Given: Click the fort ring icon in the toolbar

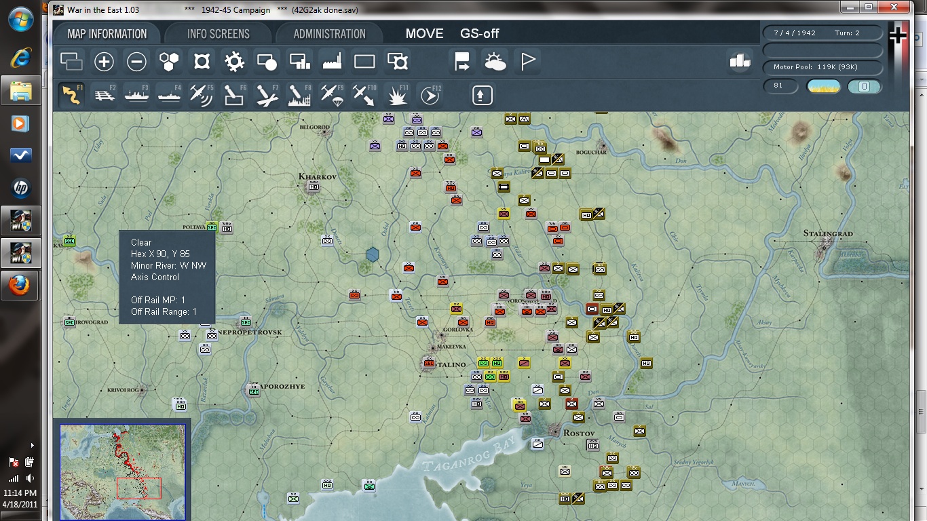Looking at the screenshot, I should (202, 62).
